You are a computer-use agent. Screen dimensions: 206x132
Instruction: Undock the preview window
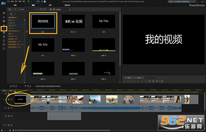[x=162, y=81]
